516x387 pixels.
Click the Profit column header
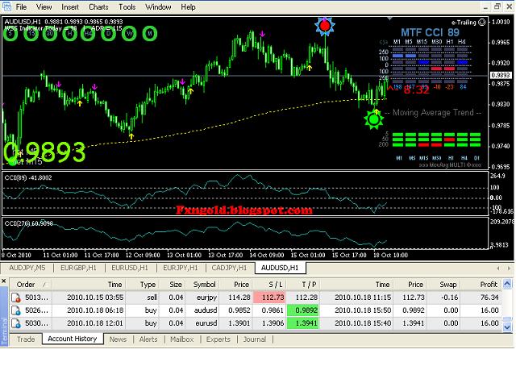coord(489,285)
